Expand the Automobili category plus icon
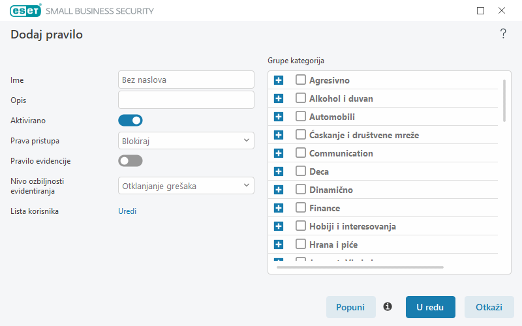 (279, 117)
